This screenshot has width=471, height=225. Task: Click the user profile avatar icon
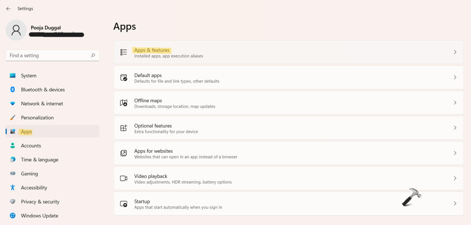pos(16,30)
